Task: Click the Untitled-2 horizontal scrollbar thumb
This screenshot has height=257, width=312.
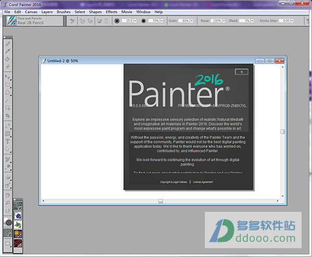Action: [x=161, y=201]
